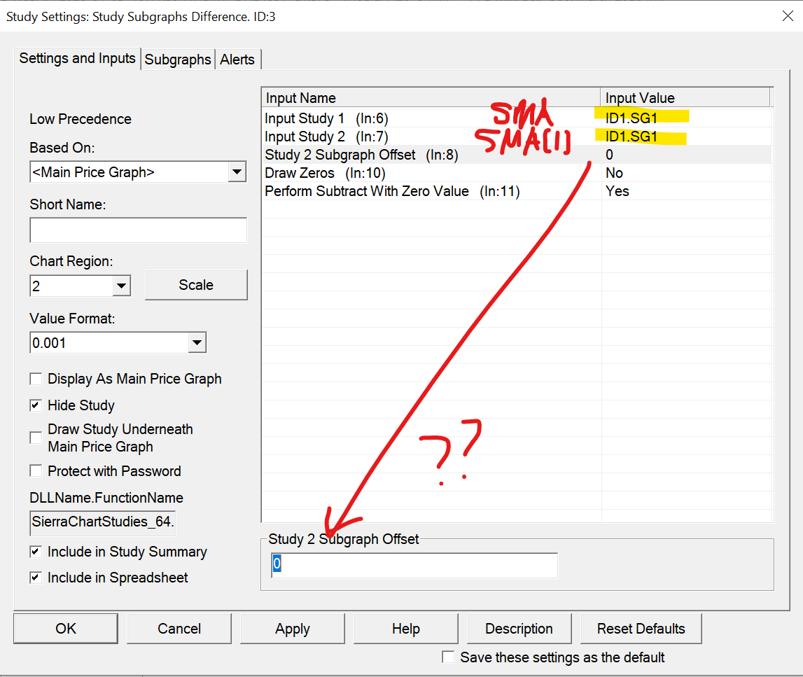Click the OK button

point(66,629)
